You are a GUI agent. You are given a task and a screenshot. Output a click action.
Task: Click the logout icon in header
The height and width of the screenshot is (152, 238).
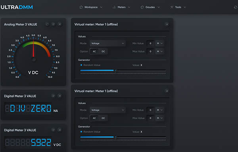(x=235, y=7)
